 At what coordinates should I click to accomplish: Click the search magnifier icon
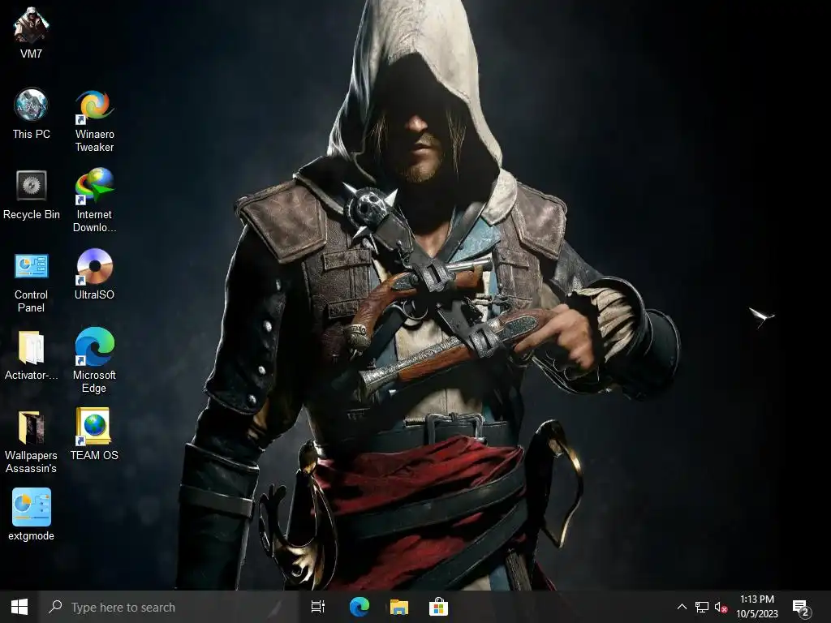click(55, 607)
